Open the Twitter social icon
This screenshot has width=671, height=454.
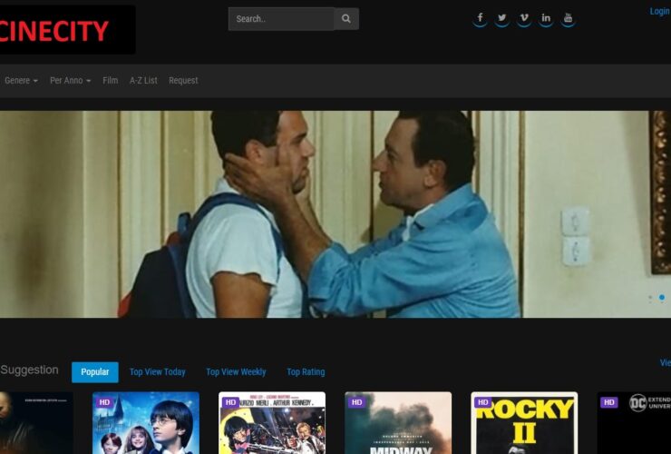tap(502, 18)
